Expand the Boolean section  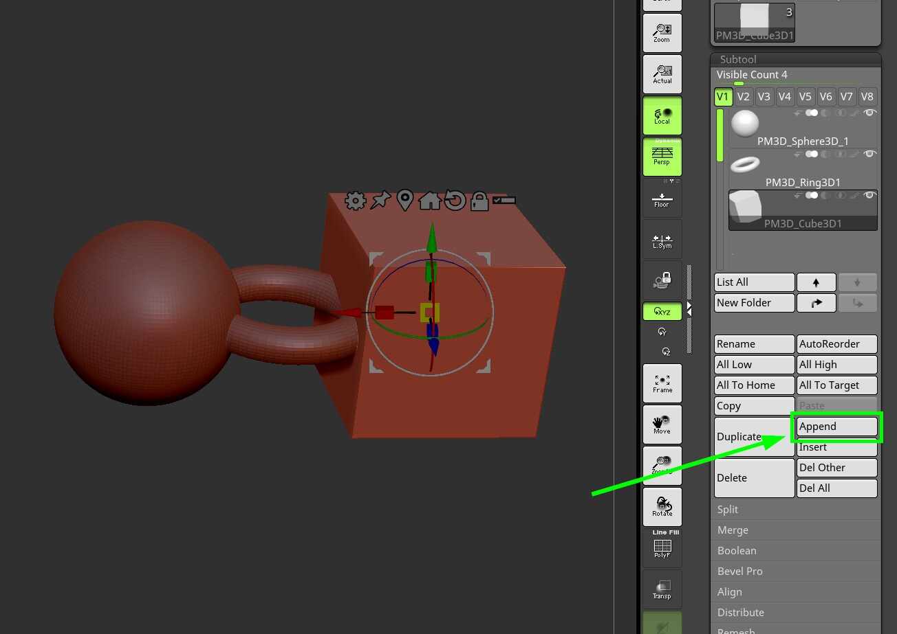point(736,551)
